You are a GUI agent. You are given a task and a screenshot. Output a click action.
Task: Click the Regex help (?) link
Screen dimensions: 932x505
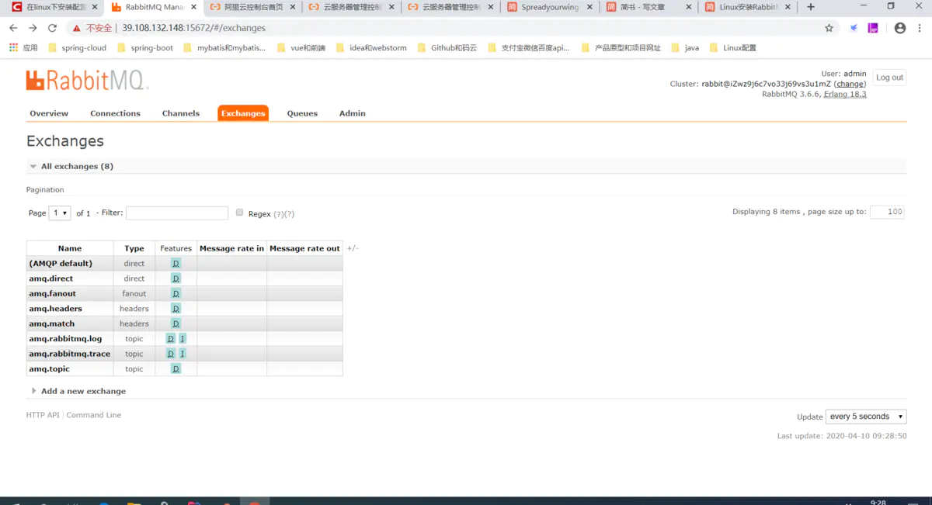pos(278,214)
